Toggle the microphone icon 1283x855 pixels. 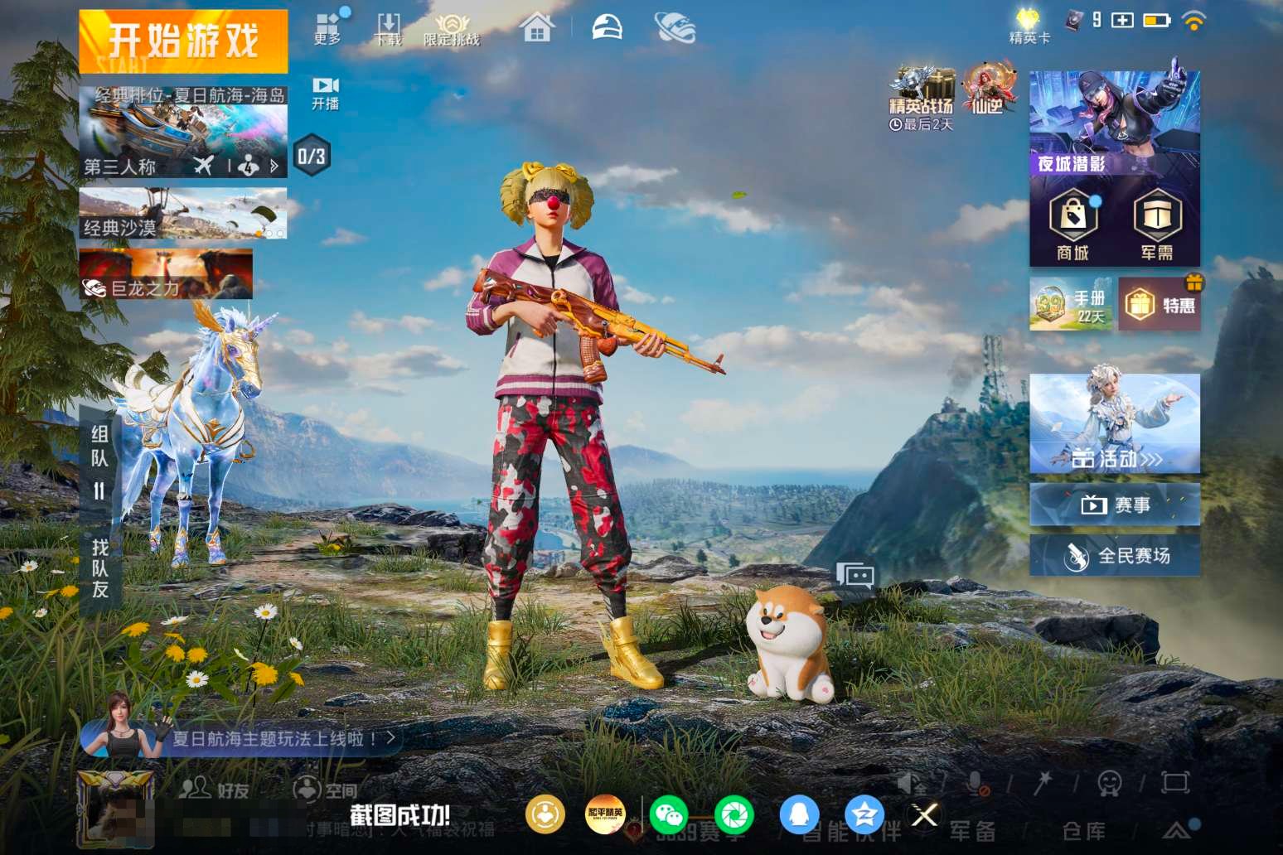(978, 784)
